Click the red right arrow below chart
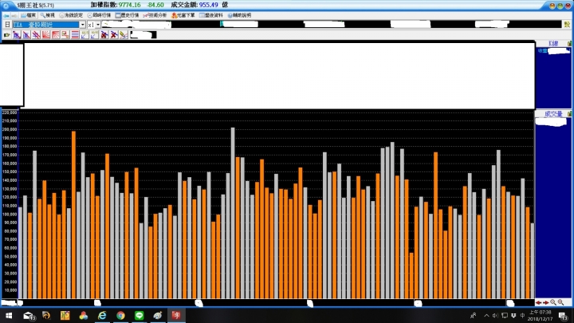 coord(546,303)
